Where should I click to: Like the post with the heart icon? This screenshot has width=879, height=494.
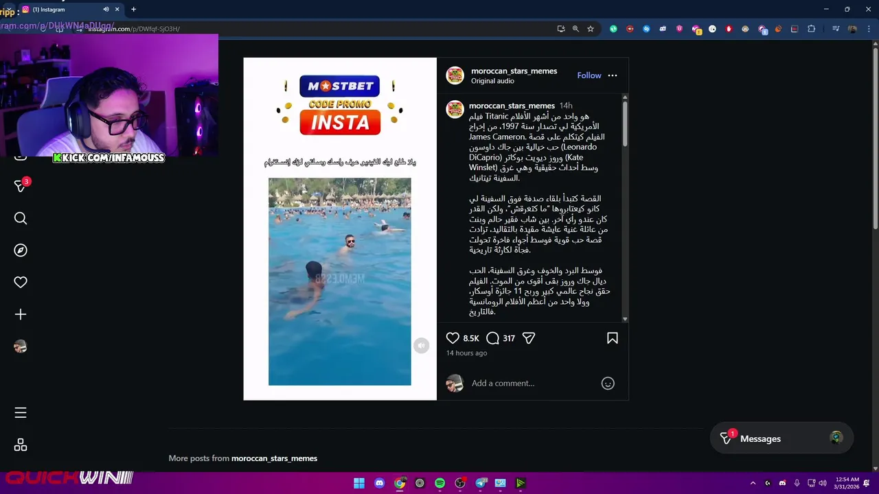tap(453, 338)
